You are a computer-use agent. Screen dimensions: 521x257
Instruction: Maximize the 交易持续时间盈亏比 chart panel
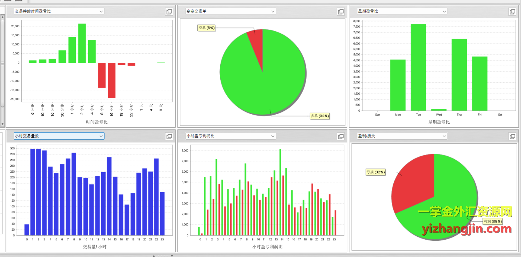tap(169, 12)
